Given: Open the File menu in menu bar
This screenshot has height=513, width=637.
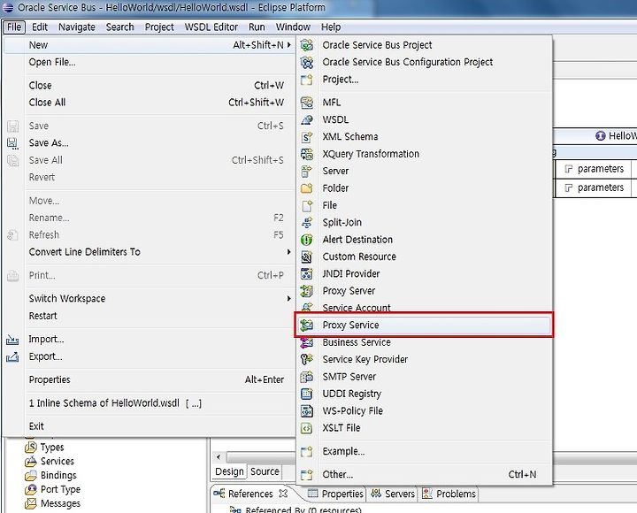Looking at the screenshot, I should pos(14,27).
